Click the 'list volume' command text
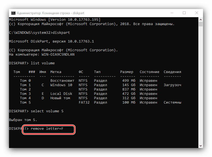The width and height of the screenshot is (212, 157). click(x=43, y=63)
